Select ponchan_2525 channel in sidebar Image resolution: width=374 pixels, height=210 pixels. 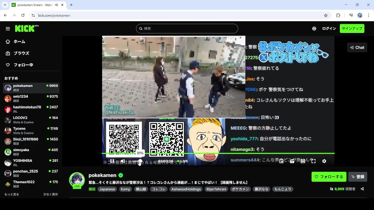[31, 173]
